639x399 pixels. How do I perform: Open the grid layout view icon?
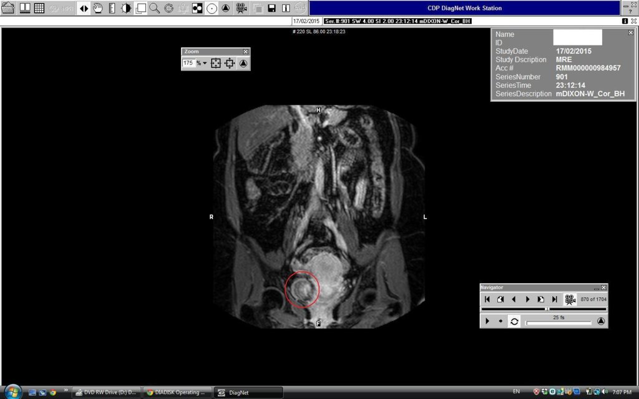[39, 8]
